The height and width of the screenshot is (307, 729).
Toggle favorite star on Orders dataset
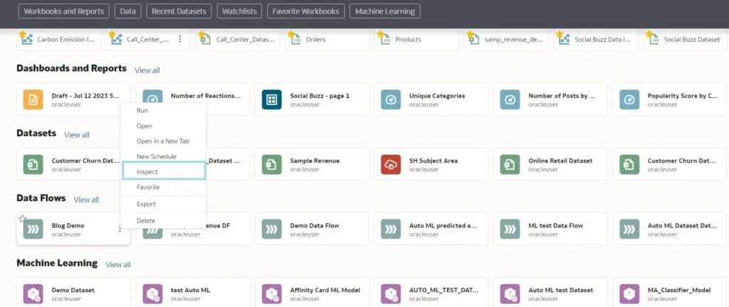(291, 34)
